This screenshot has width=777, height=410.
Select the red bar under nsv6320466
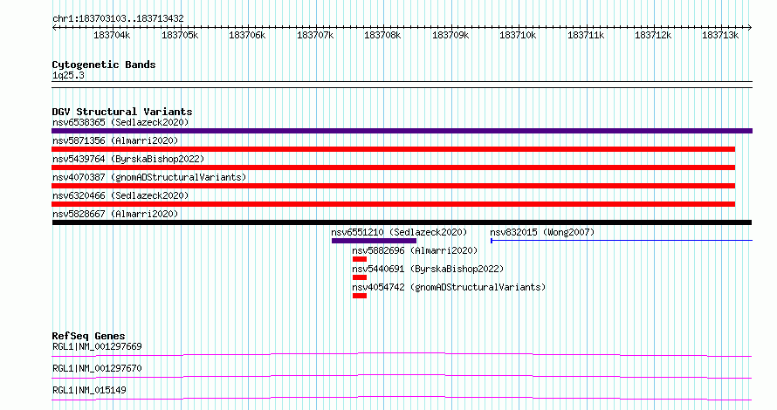click(x=394, y=204)
